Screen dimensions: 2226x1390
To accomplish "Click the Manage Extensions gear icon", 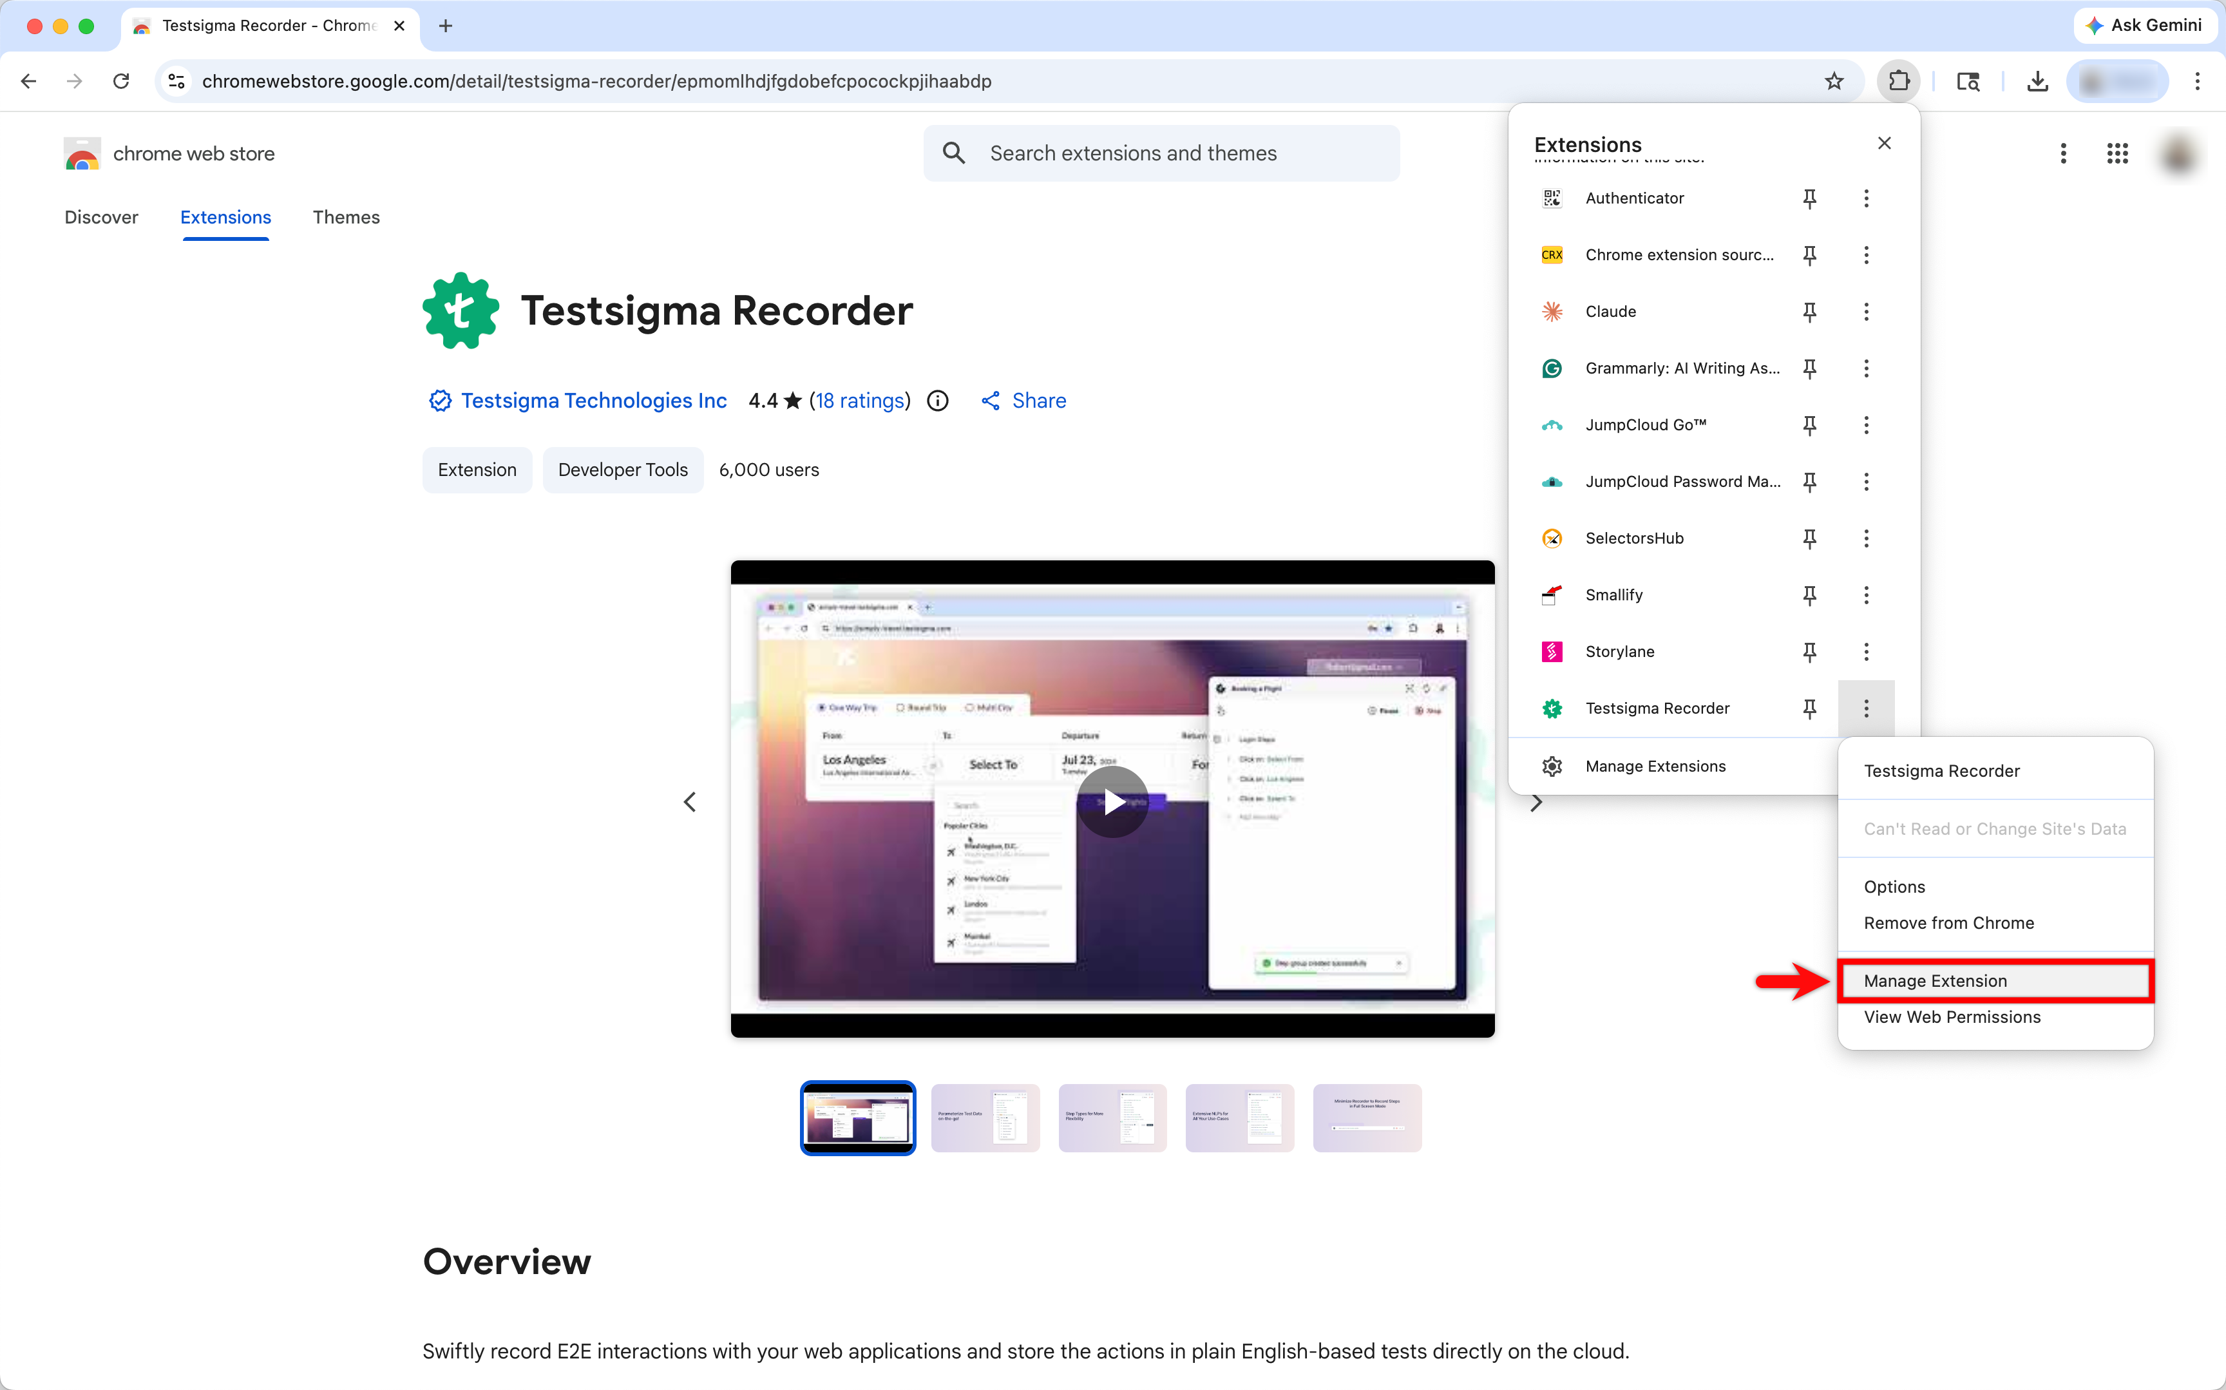I will pos(1552,766).
